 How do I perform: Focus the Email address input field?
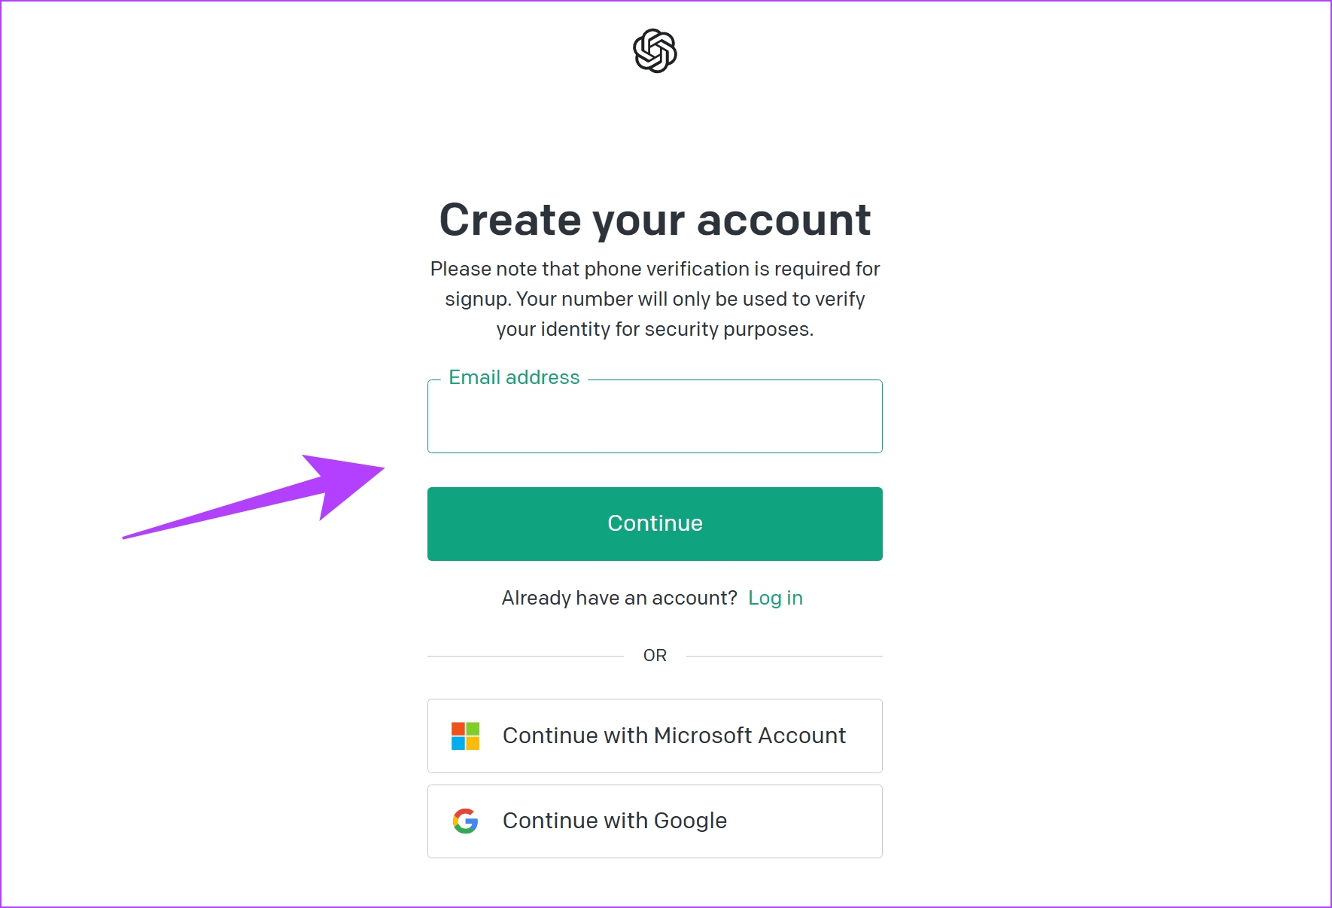[x=655, y=416]
